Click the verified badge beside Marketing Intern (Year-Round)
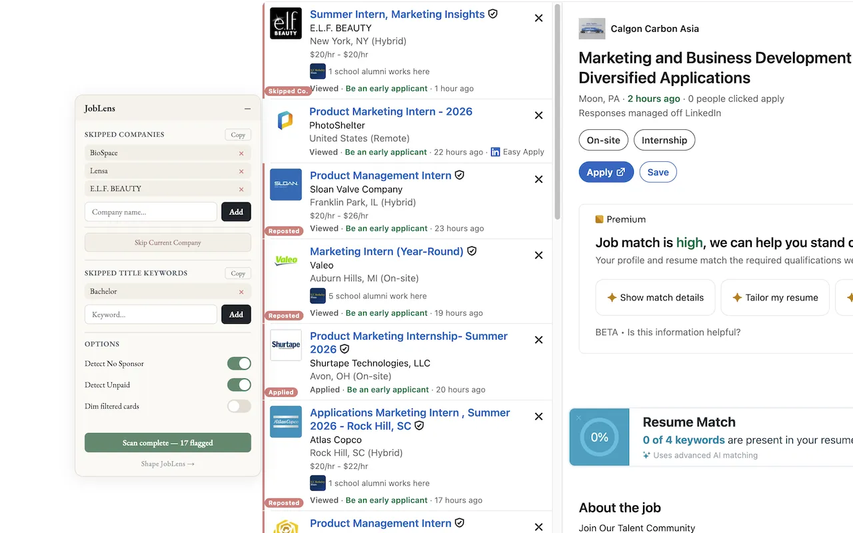Image resolution: width=853 pixels, height=533 pixels. tap(471, 251)
